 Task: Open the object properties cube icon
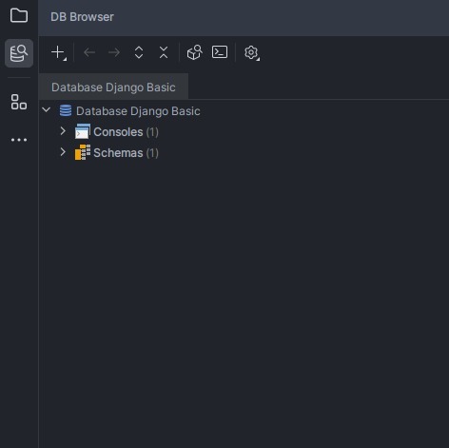(194, 52)
